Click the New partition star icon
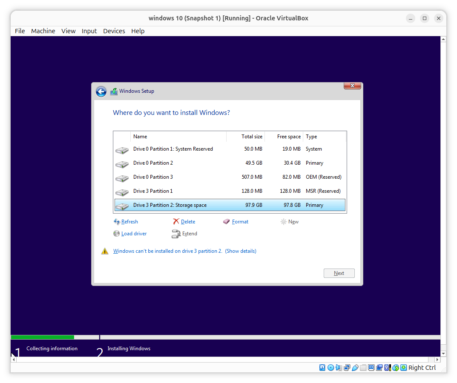This screenshot has height=383, width=457. pos(283,222)
